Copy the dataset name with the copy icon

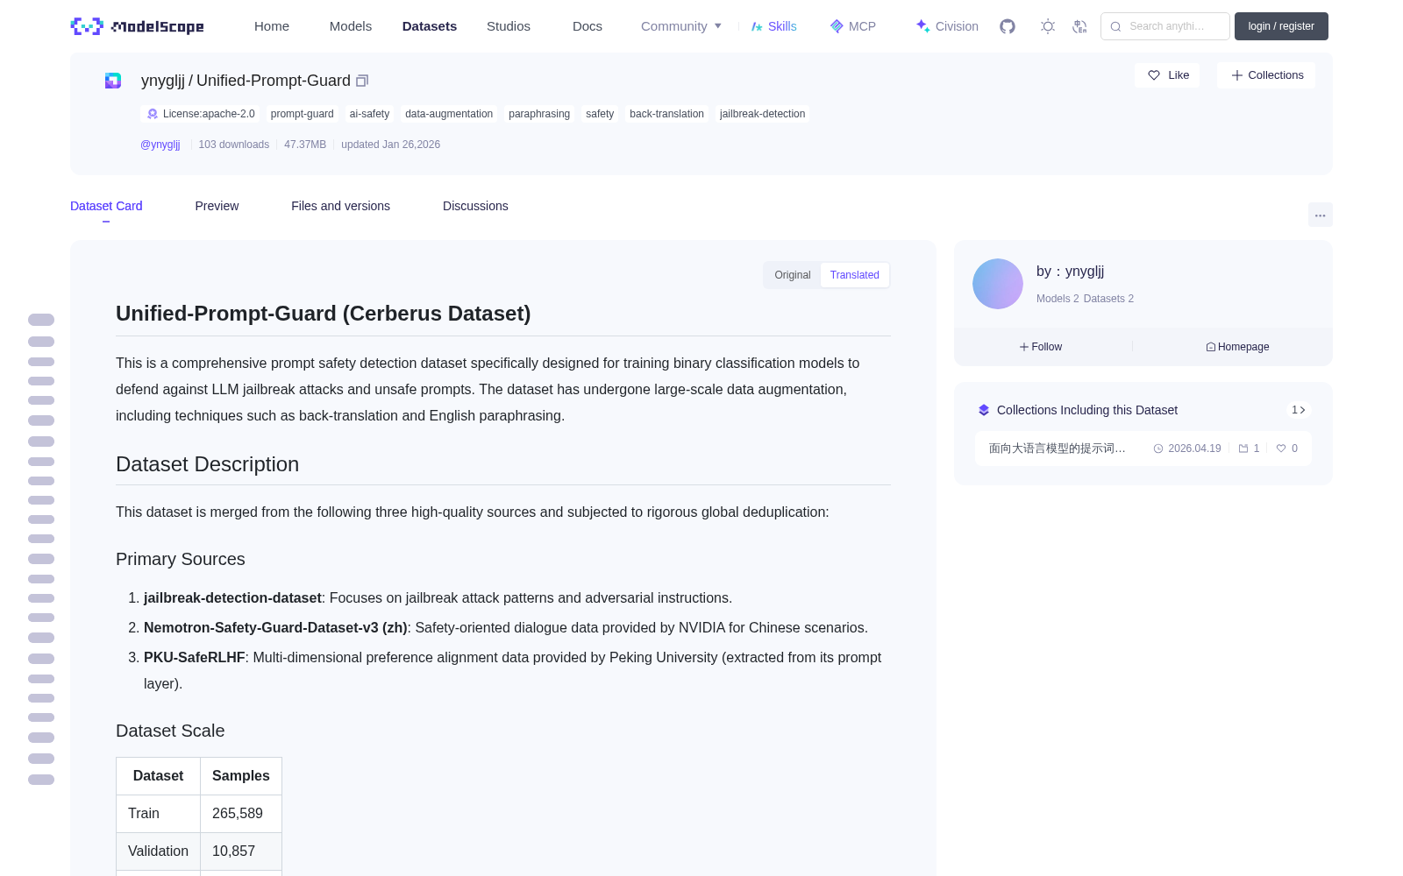pos(362,81)
